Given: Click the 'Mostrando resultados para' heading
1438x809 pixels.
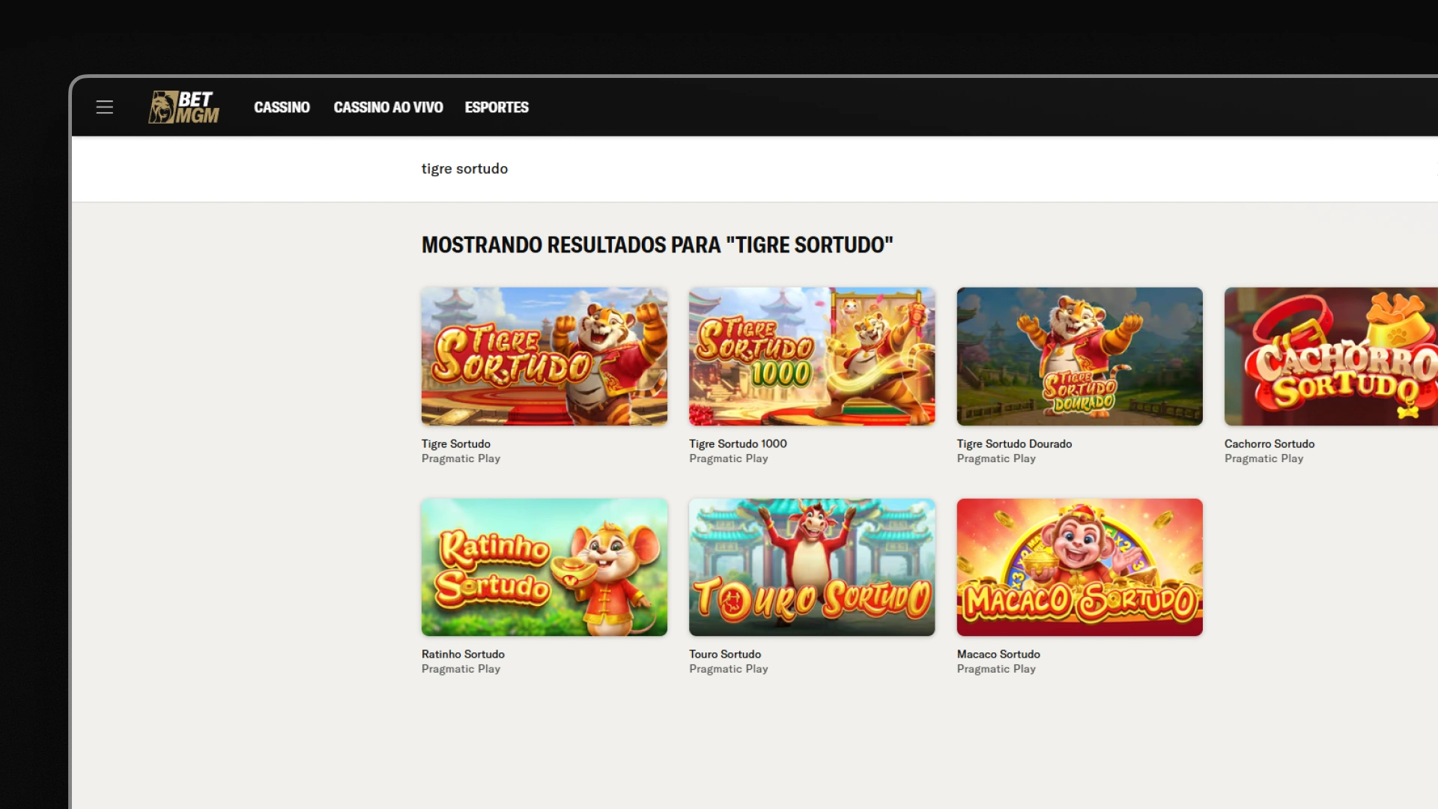Looking at the screenshot, I should (657, 245).
